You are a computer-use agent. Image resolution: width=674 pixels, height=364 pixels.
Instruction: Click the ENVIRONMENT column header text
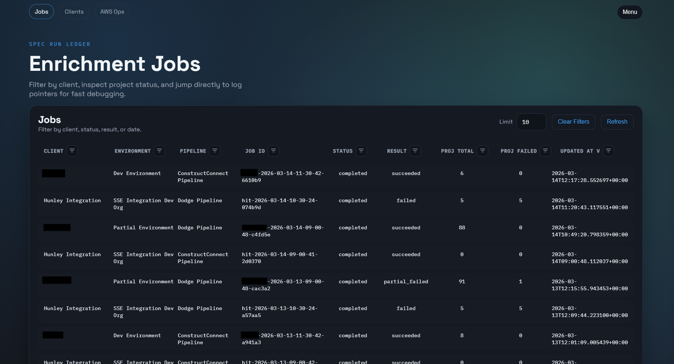point(132,151)
